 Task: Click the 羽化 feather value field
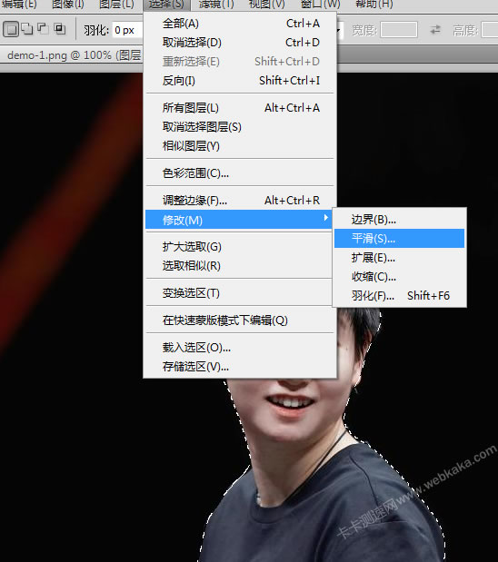(128, 30)
